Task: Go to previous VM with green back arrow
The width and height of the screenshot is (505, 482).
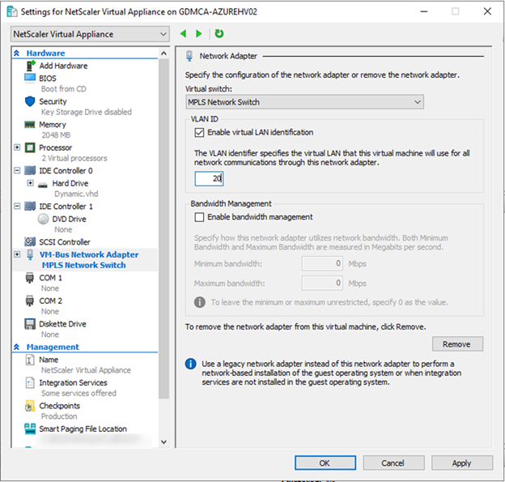Action: (183, 33)
